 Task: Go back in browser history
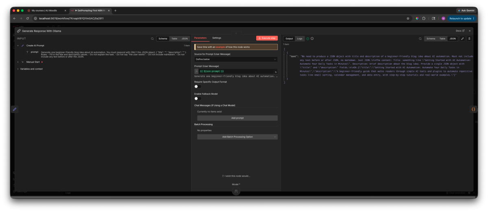[15, 18]
